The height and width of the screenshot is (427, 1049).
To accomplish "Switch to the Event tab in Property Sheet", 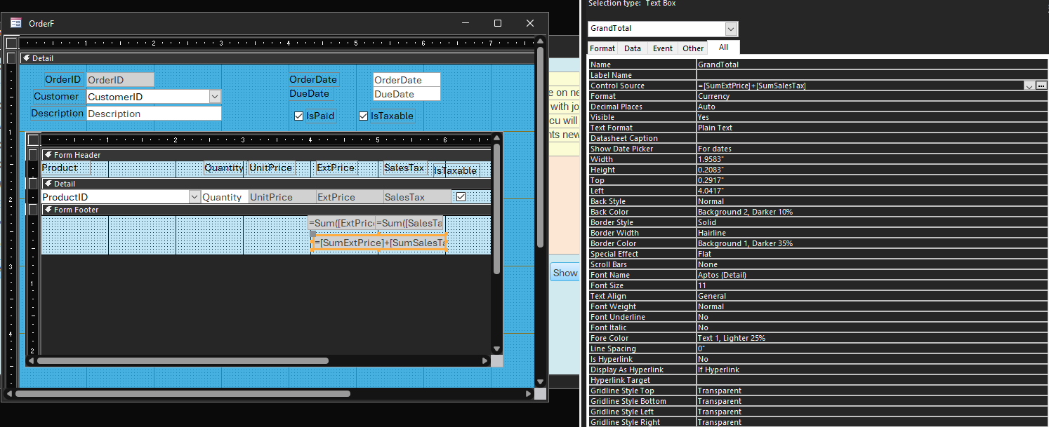I will point(662,48).
